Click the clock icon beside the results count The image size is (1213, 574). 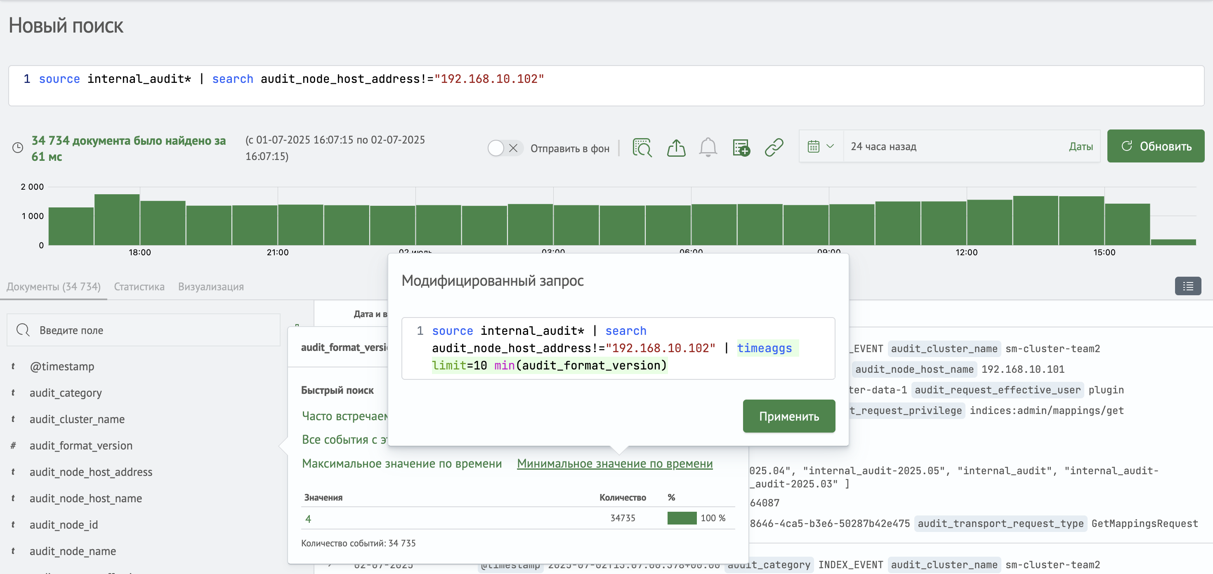tap(17, 148)
